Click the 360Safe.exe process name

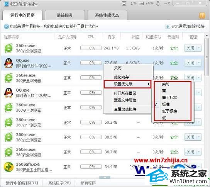pos(28,164)
